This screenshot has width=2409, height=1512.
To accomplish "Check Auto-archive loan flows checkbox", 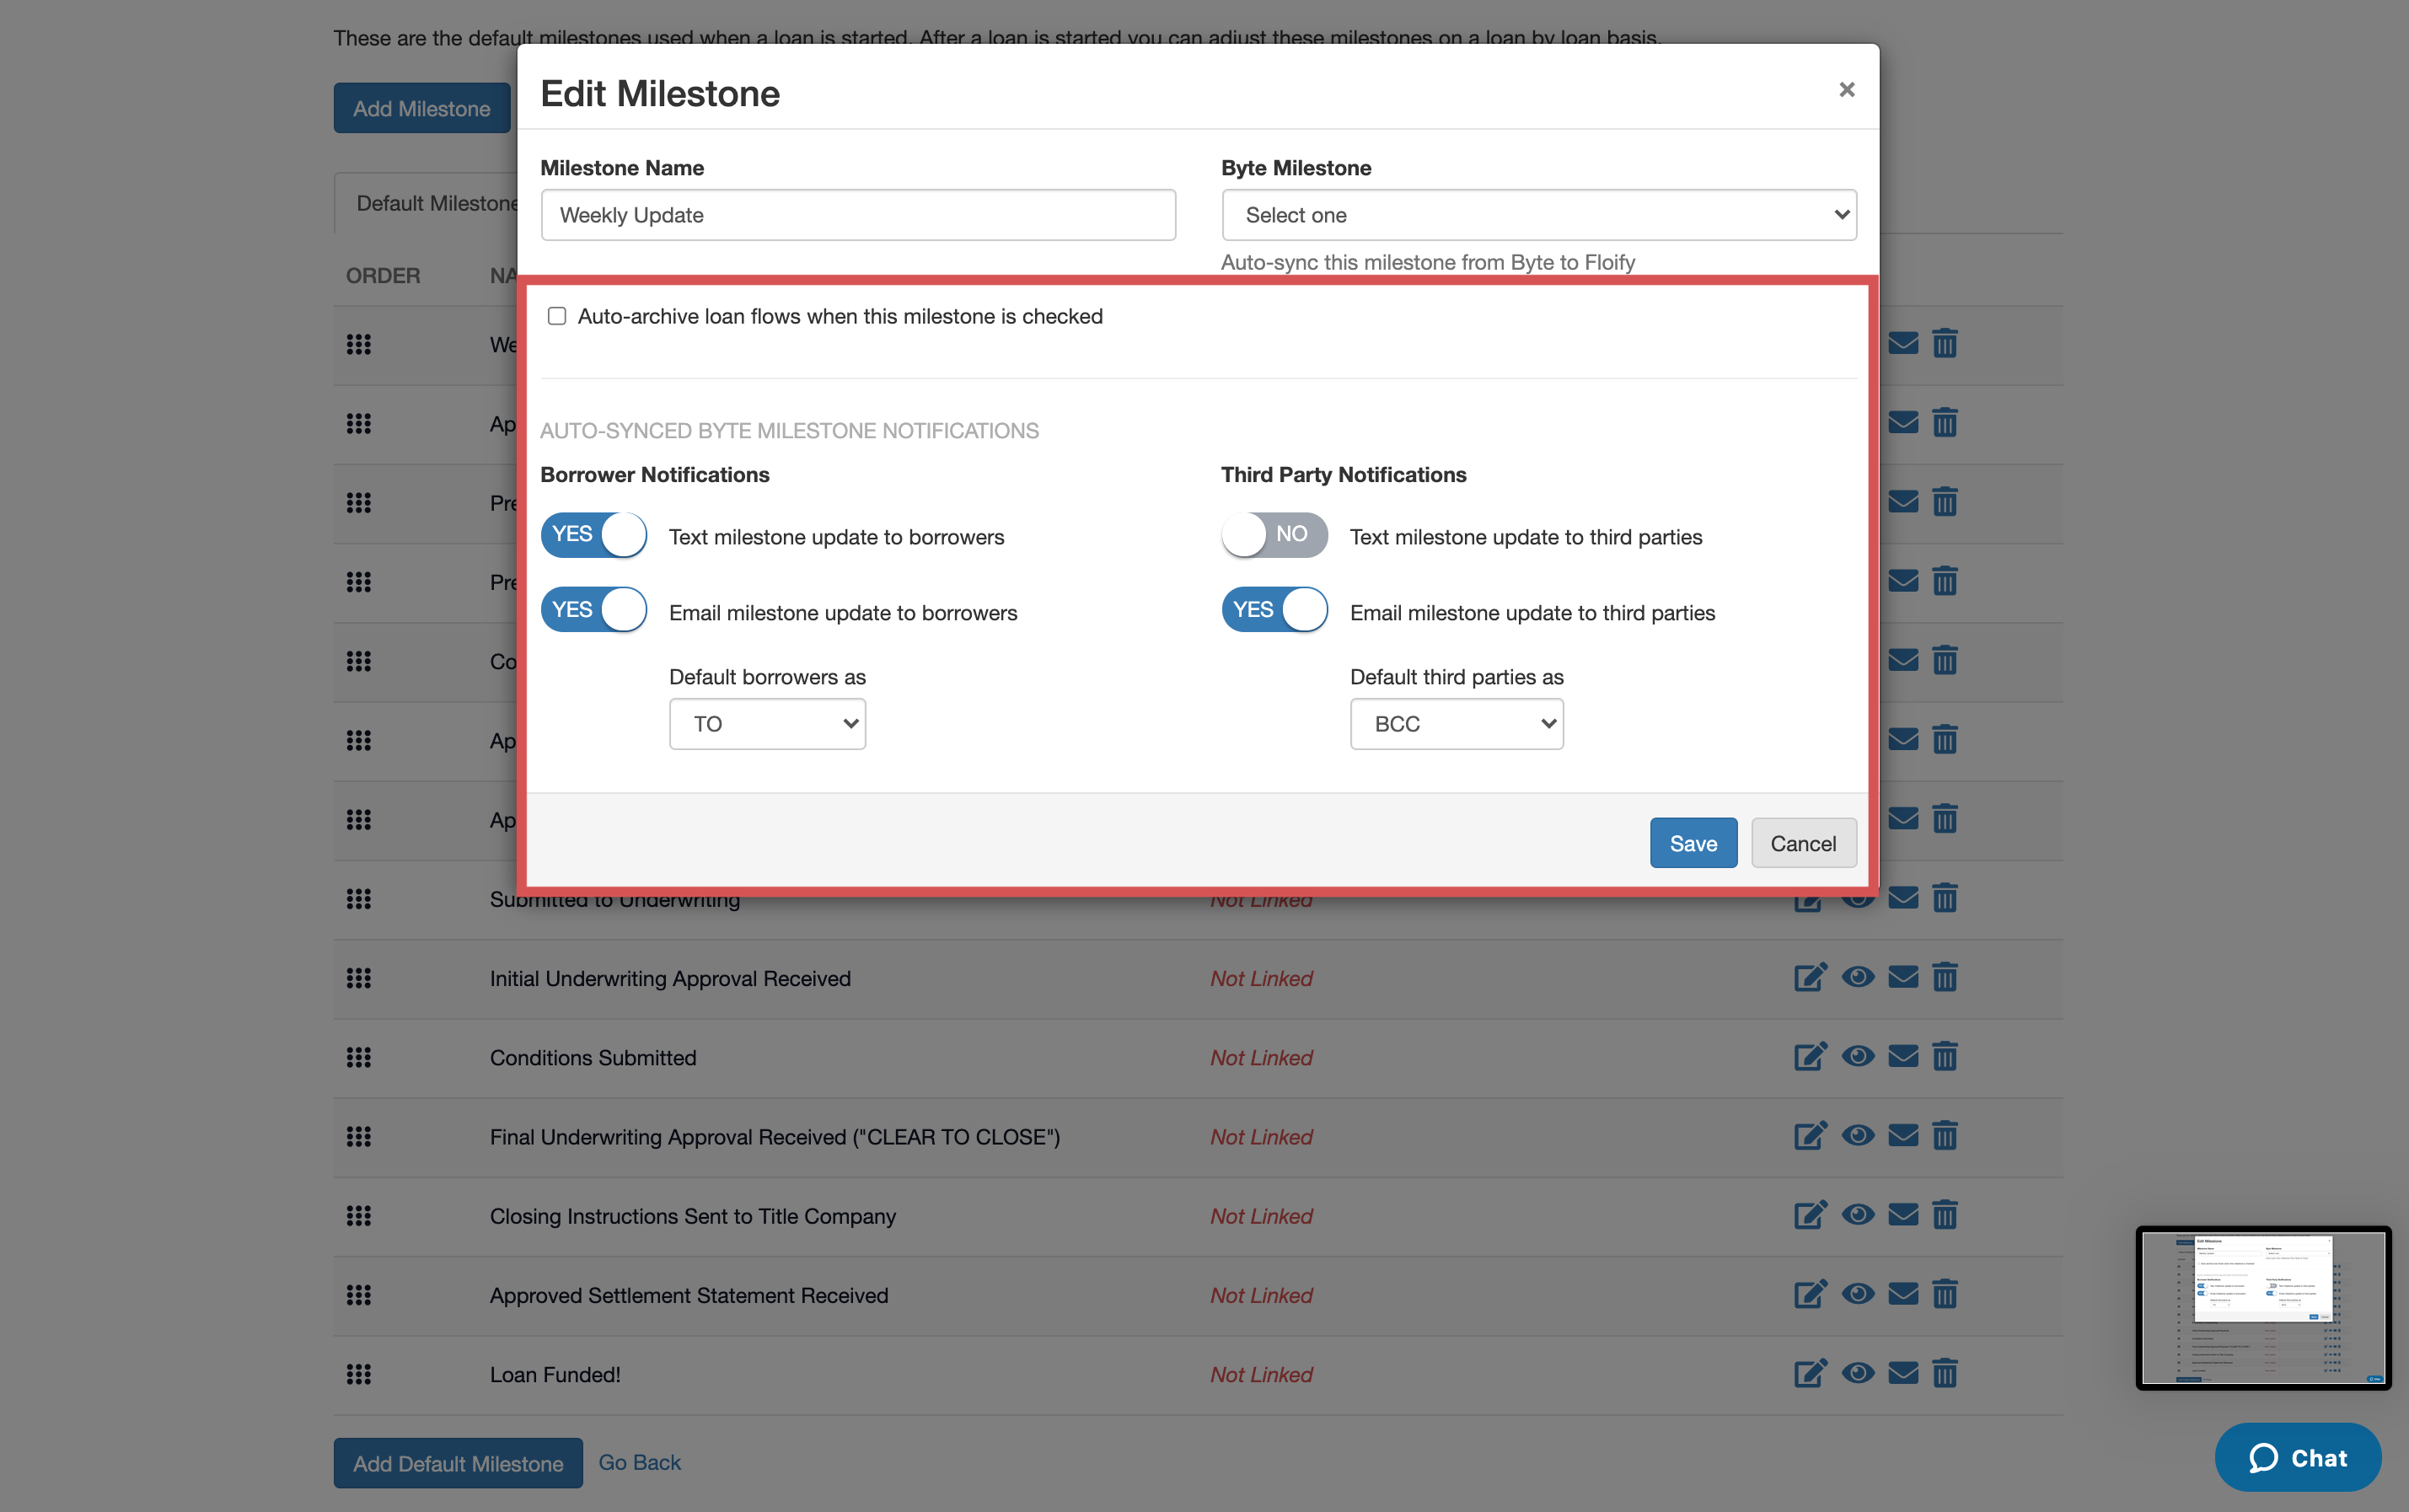I will pos(557,316).
